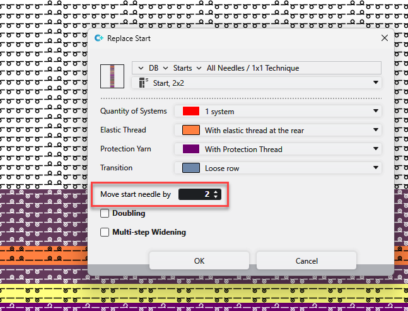Viewport: 408px width, 311px height.
Task: Close the Replace Start dialog
Action: point(385,38)
